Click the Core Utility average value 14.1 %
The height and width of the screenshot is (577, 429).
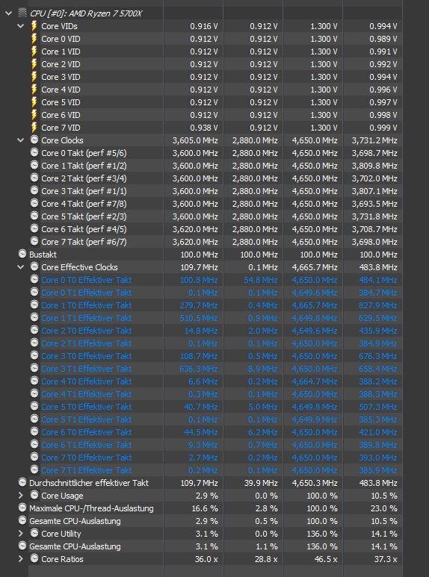(384, 534)
